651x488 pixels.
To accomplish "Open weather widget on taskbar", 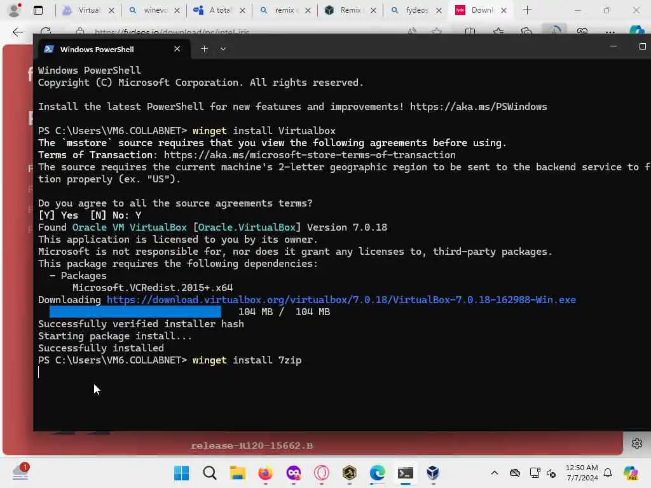I will (x=20, y=473).
